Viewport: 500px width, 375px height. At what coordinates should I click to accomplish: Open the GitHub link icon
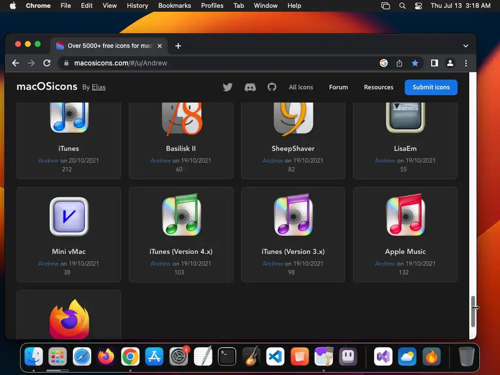[271, 87]
